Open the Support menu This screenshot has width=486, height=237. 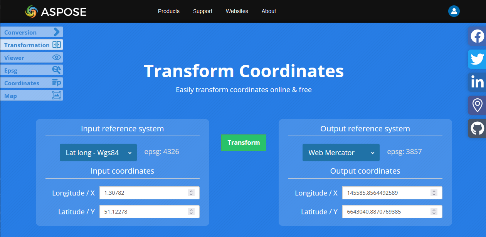click(x=202, y=11)
